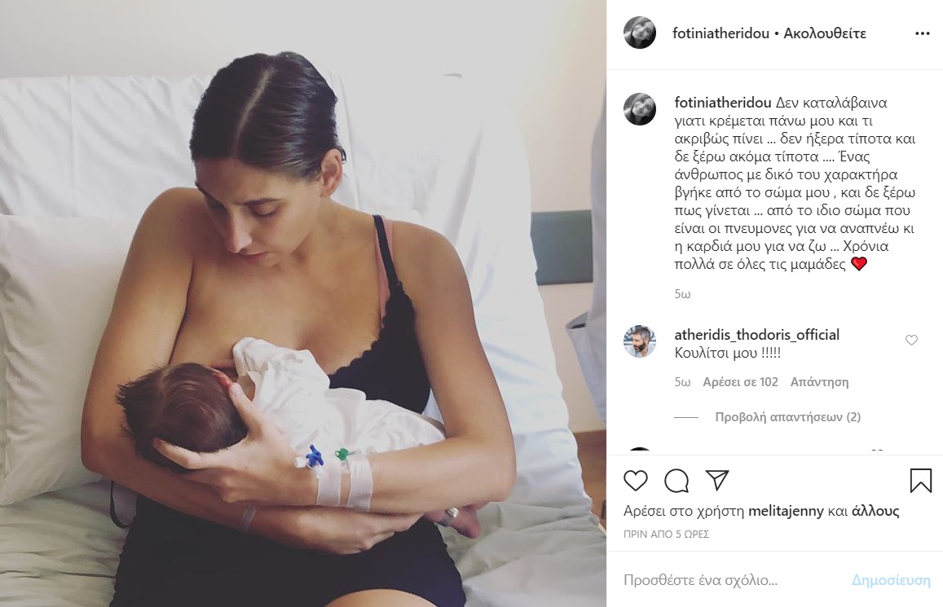Screen dimensions: 943x607
Task: Like atheridis_thodoris_official's comment heart
Action: 912,340
